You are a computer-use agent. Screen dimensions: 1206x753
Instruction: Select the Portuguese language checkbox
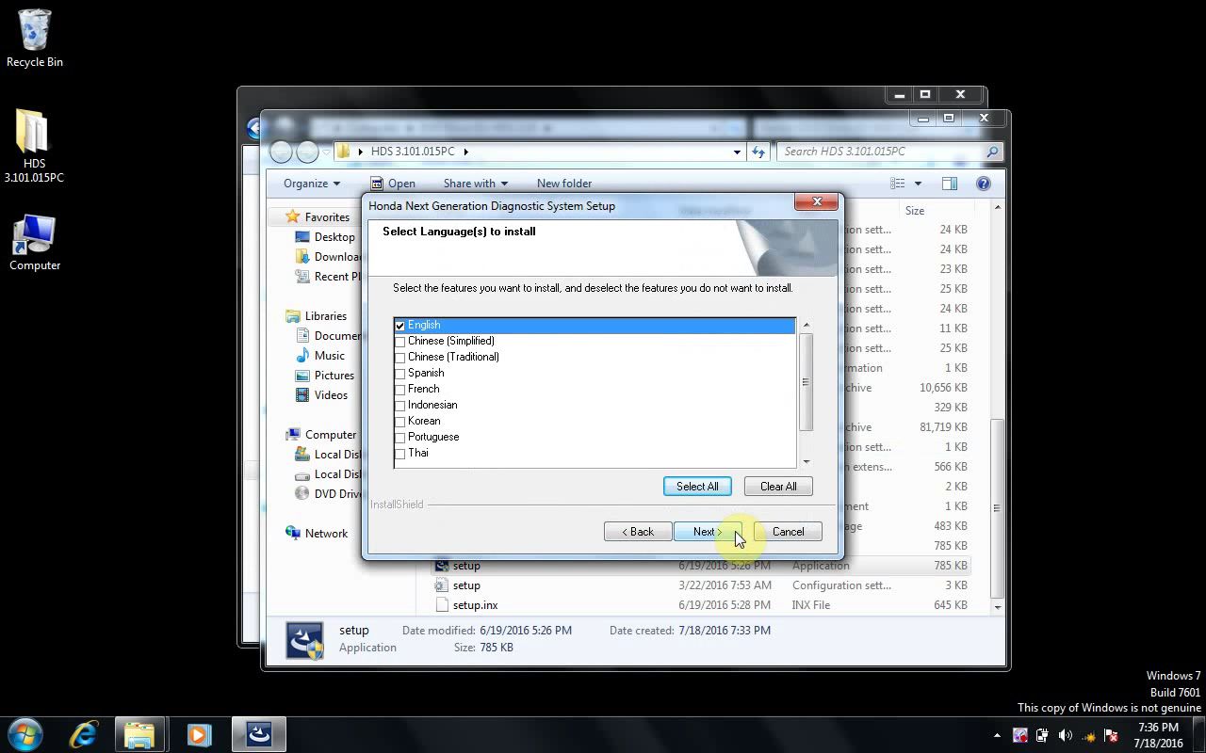tap(399, 438)
